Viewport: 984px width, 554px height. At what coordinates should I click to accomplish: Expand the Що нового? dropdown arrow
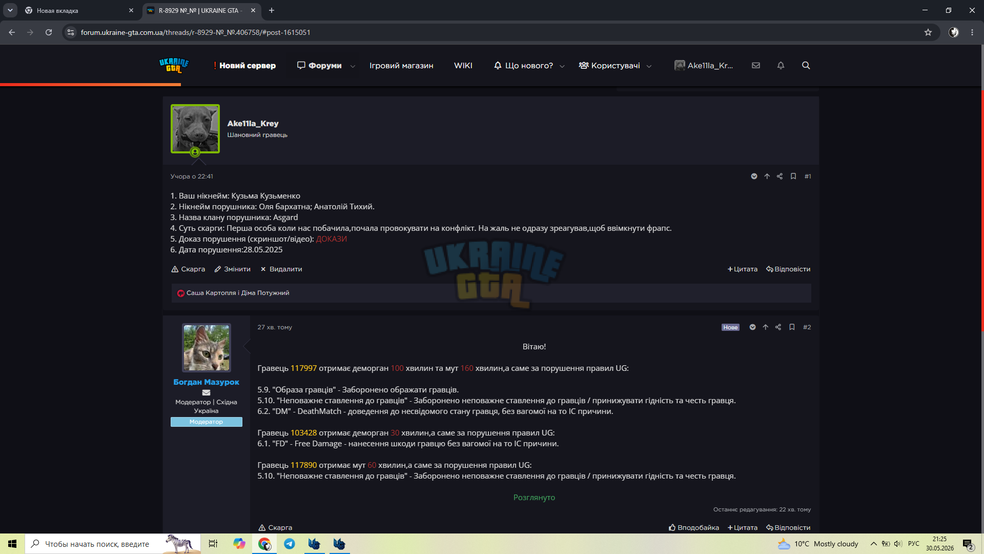pyautogui.click(x=562, y=66)
